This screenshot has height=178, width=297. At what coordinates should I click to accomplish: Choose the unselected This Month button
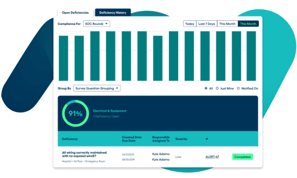(x=227, y=24)
